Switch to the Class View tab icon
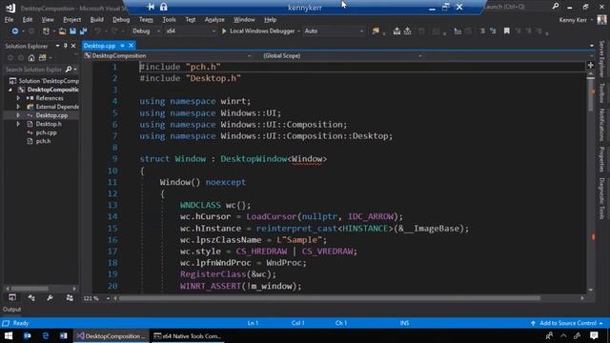 (x=31, y=298)
